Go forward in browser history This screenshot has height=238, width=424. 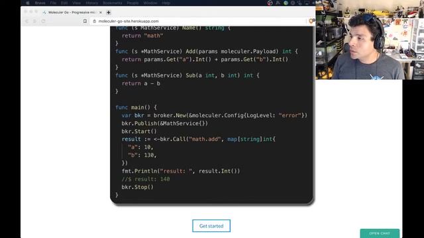click(x=34, y=21)
